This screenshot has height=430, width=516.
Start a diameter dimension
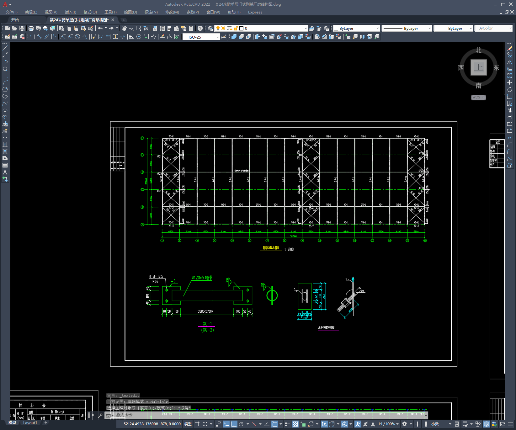[77, 37]
